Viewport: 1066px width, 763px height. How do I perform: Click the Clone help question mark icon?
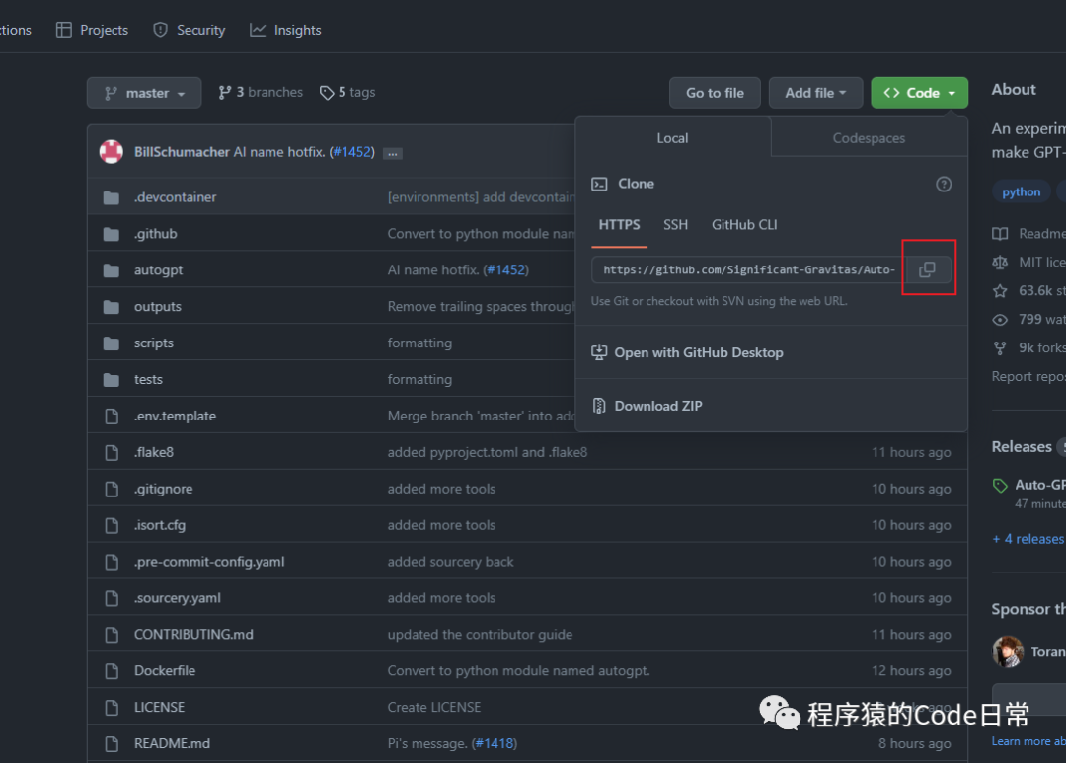(944, 184)
